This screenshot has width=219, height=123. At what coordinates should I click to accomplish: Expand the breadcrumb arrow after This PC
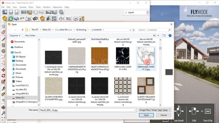coord(40,30)
